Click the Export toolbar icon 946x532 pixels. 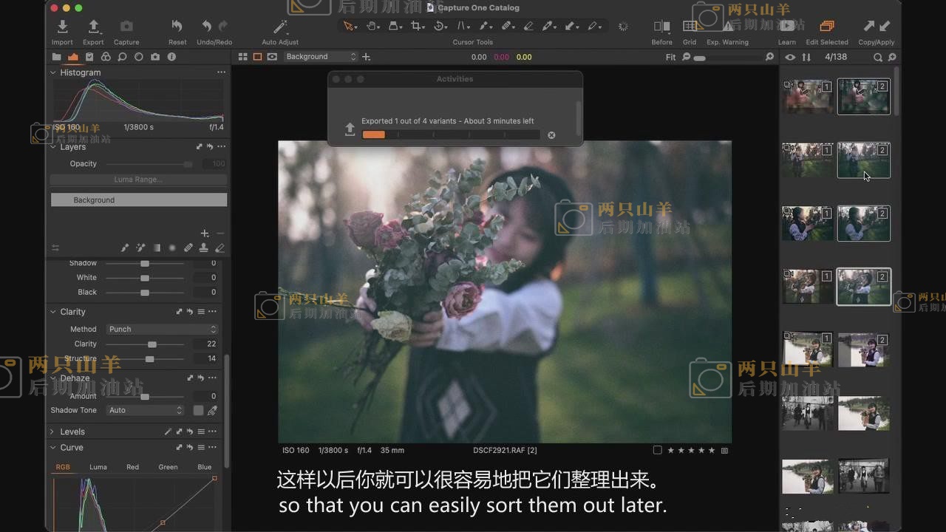coord(93,27)
